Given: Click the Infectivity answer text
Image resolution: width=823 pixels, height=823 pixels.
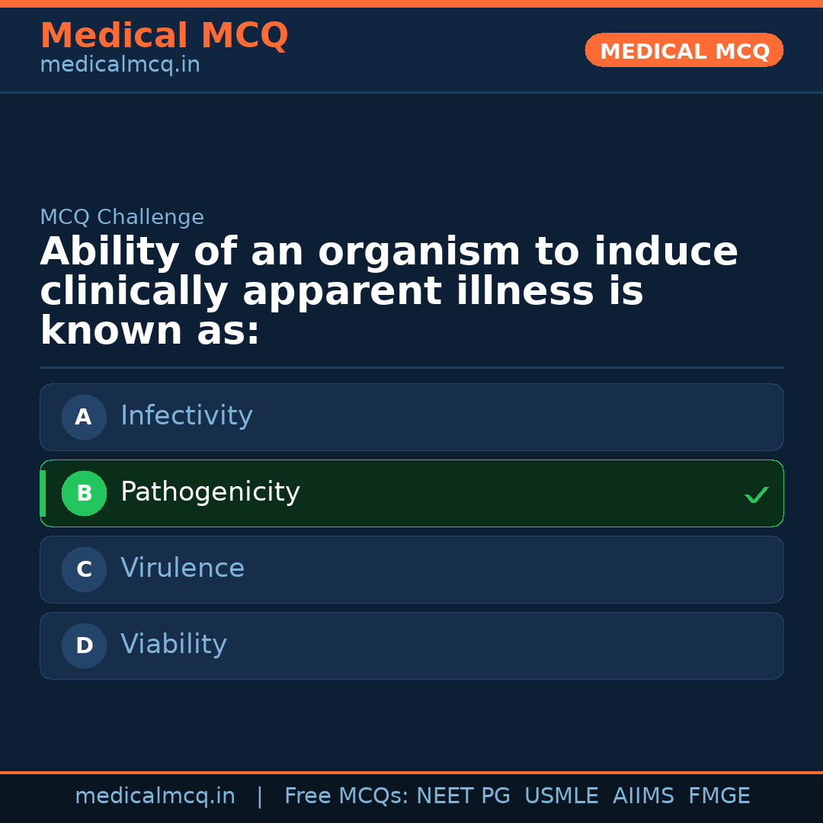Looking at the screenshot, I should click(187, 416).
